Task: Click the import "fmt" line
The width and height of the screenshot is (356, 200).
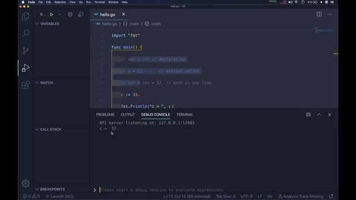Action: pyautogui.click(x=126, y=36)
